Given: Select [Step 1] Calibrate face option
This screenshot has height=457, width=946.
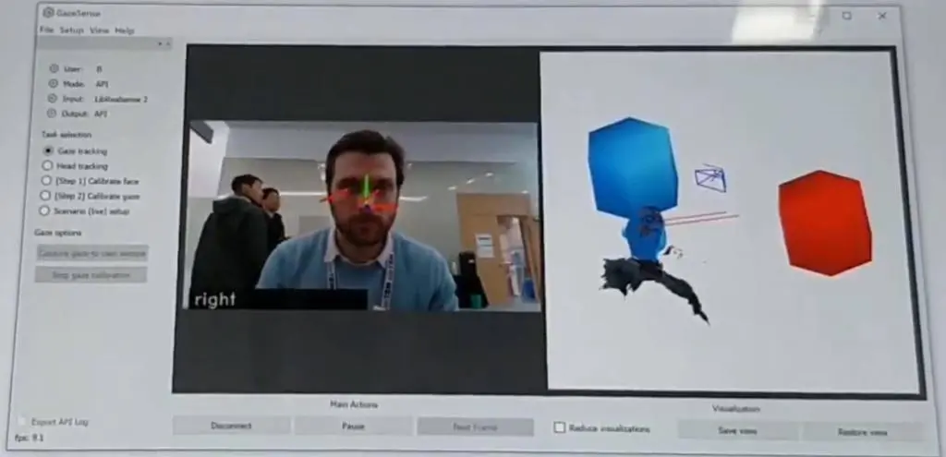Looking at the screenshot, I should coord(46,181).
